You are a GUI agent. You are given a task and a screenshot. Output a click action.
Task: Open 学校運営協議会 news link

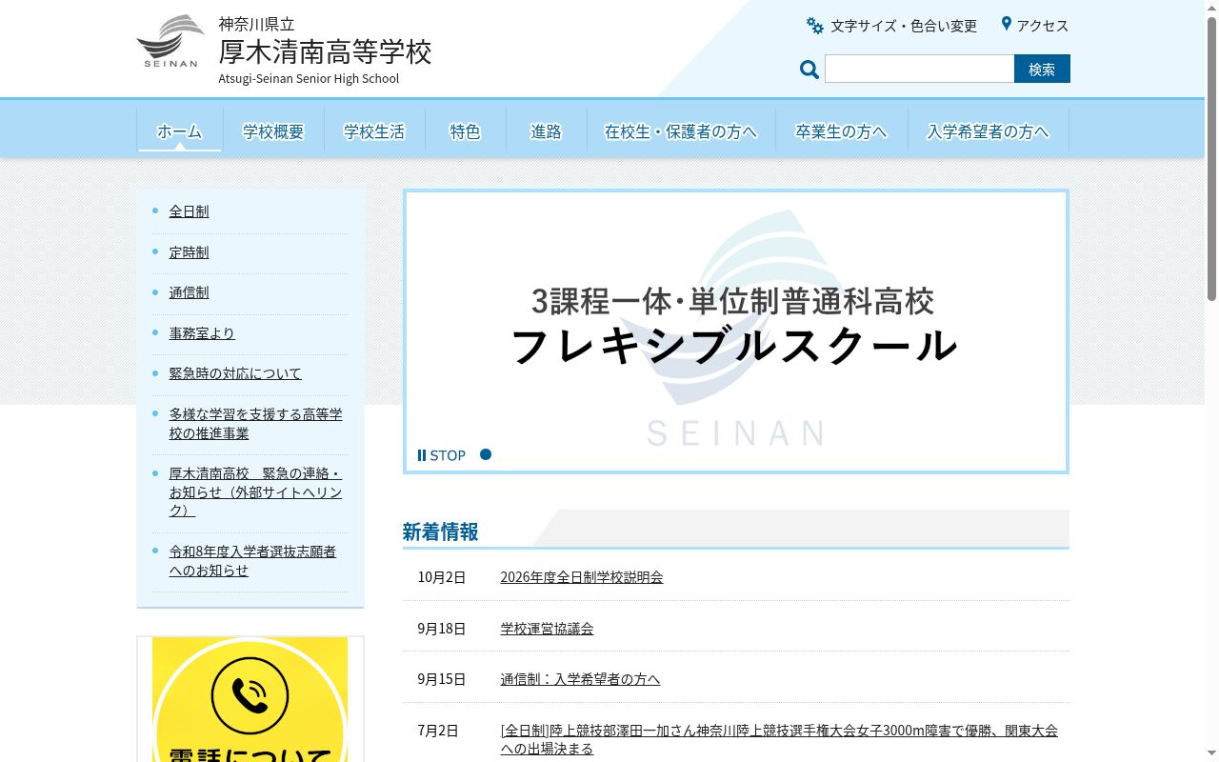coord(548,629)
